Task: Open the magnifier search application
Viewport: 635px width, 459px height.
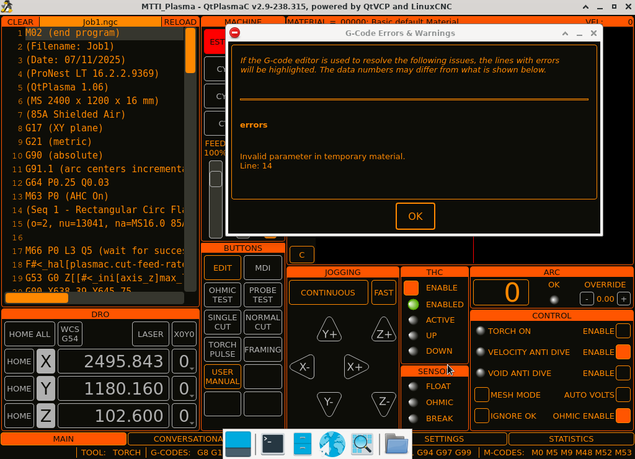Action: [x=362, y=444]
